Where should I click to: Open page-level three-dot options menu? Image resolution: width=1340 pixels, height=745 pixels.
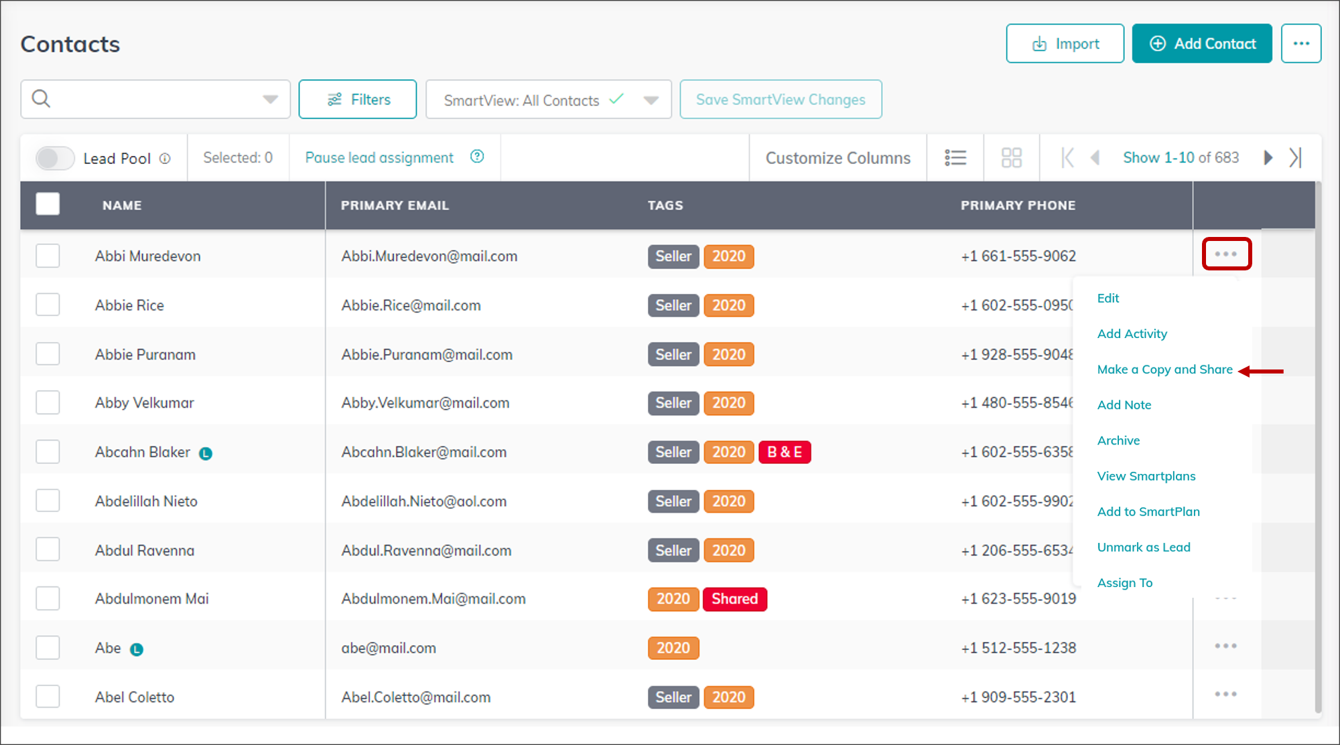point(1300,44)
